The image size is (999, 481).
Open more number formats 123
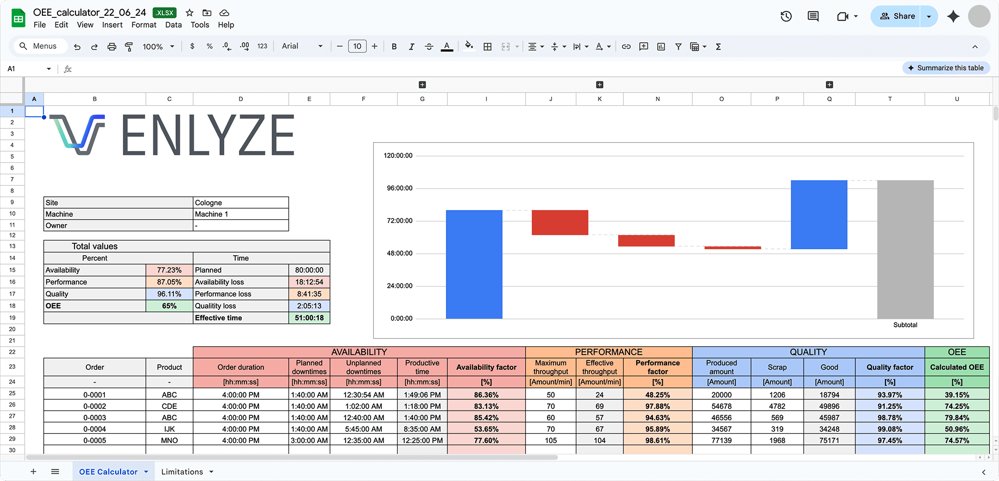pyautogui.click(x=262, y=47)
